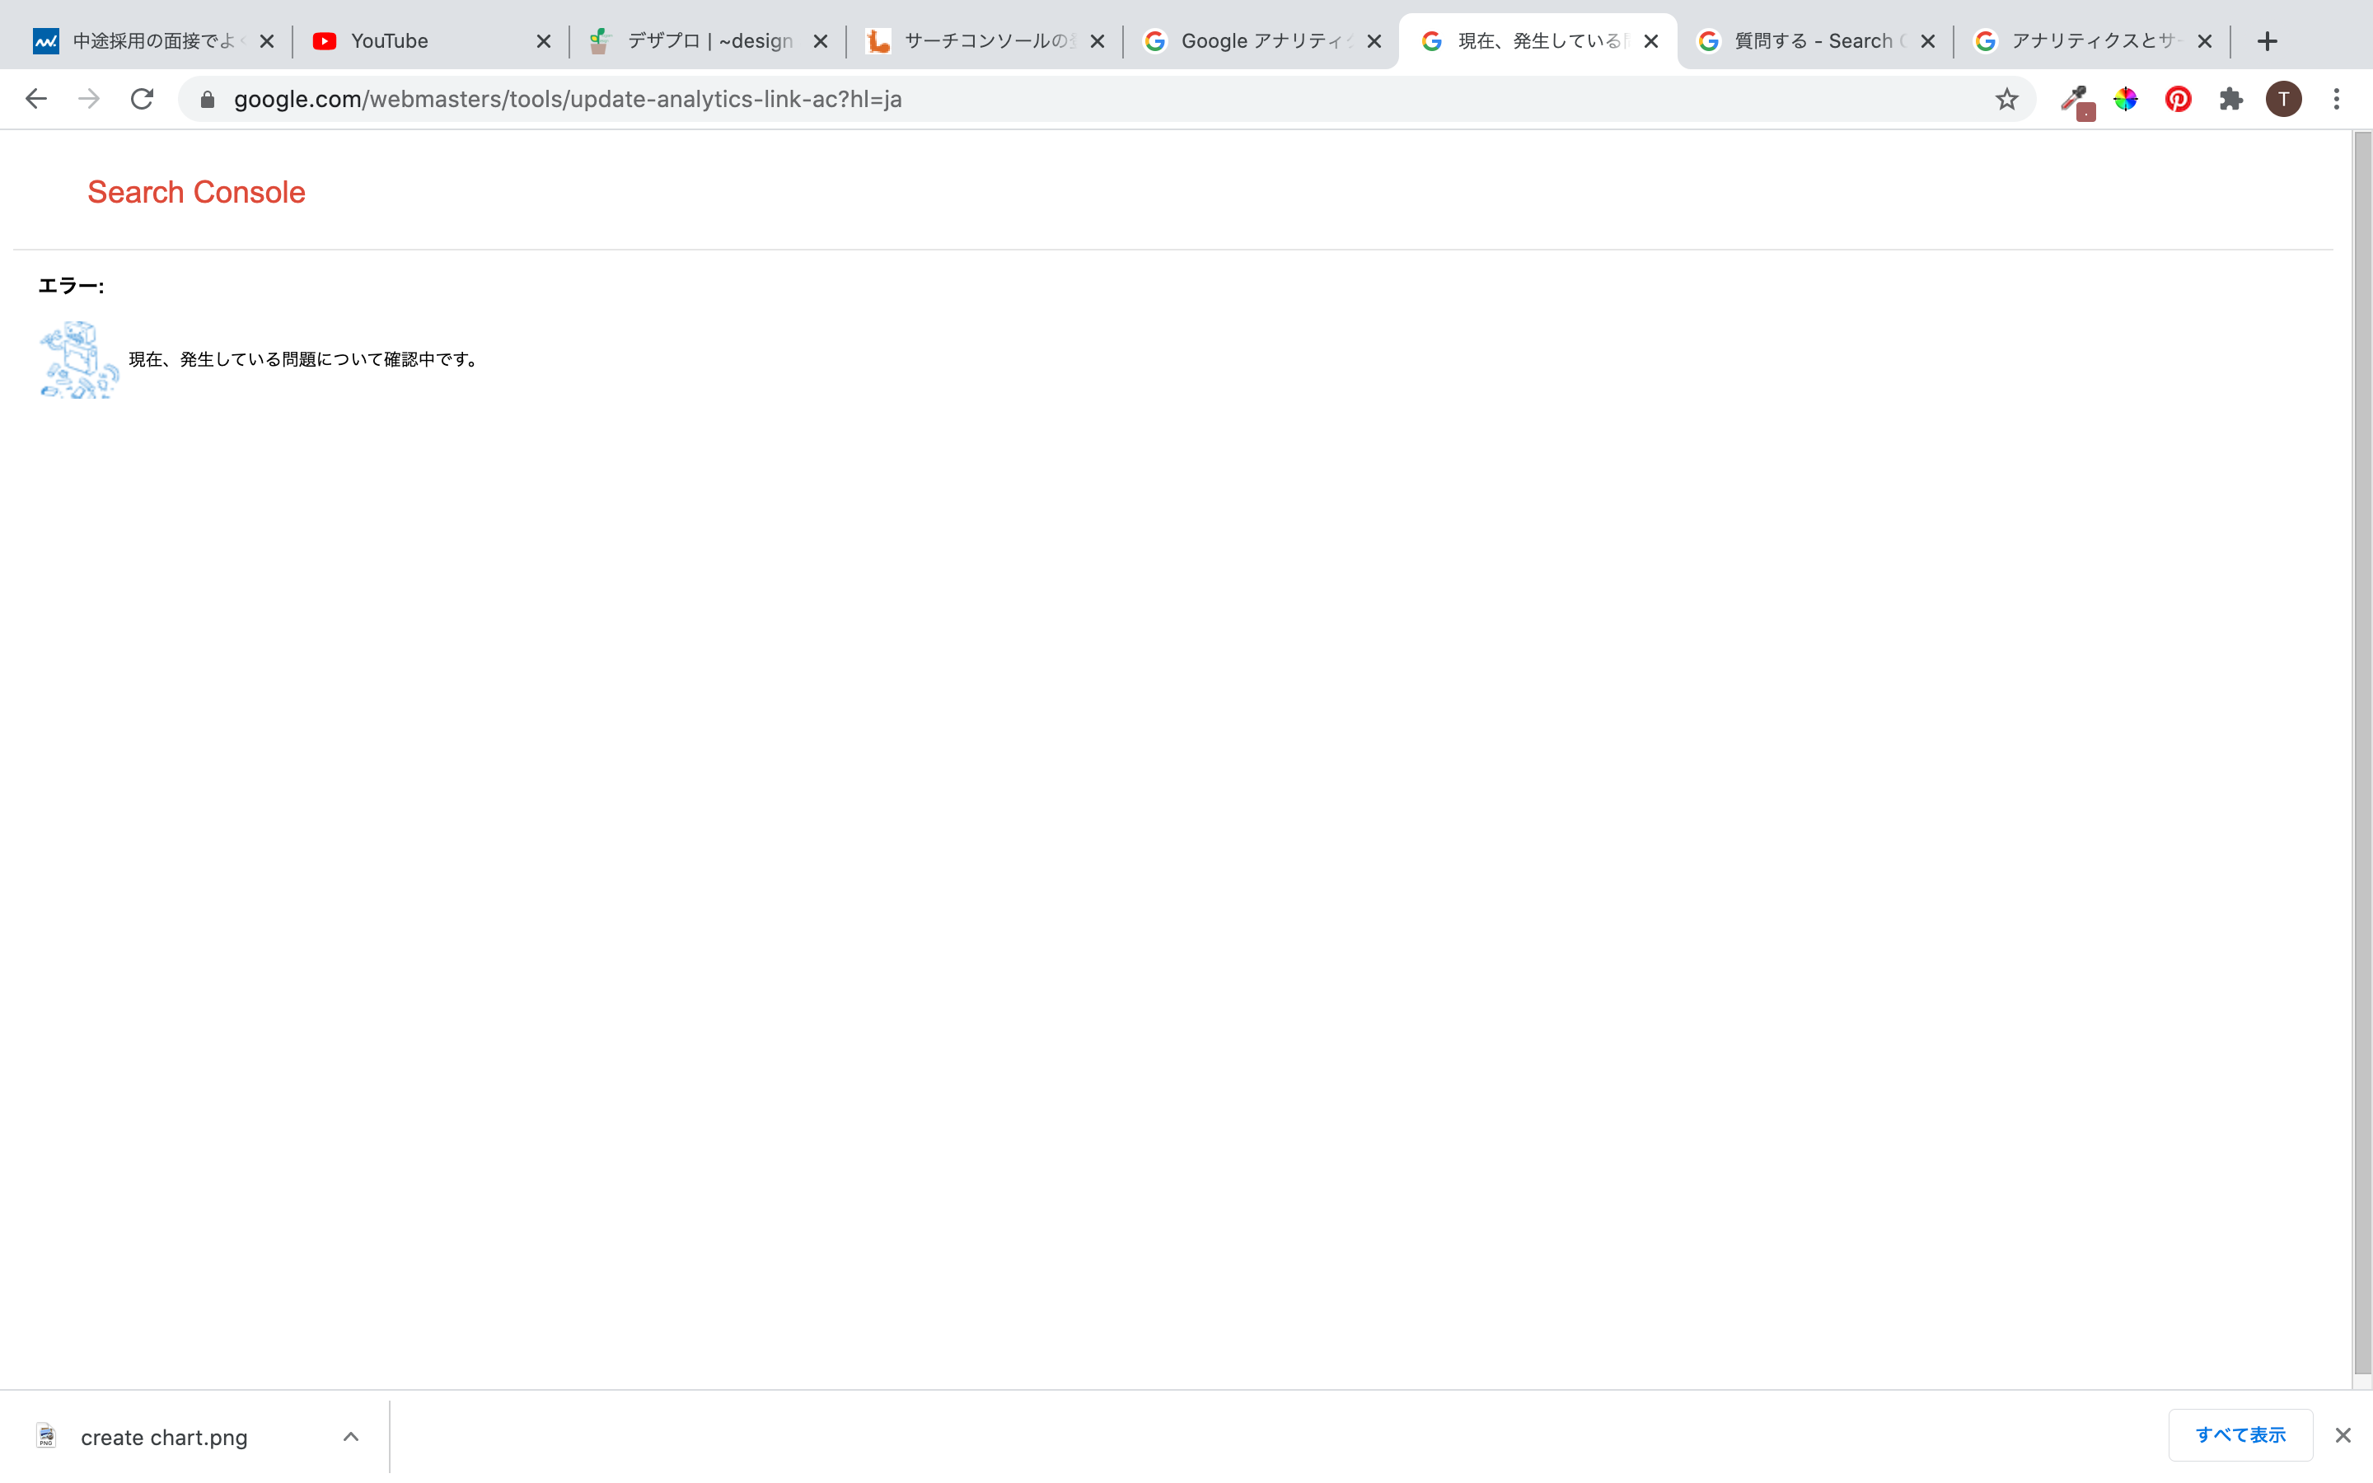The image size is (2373, 1483).
Task: Open the profile avatar T
Action: point(2284,99)
